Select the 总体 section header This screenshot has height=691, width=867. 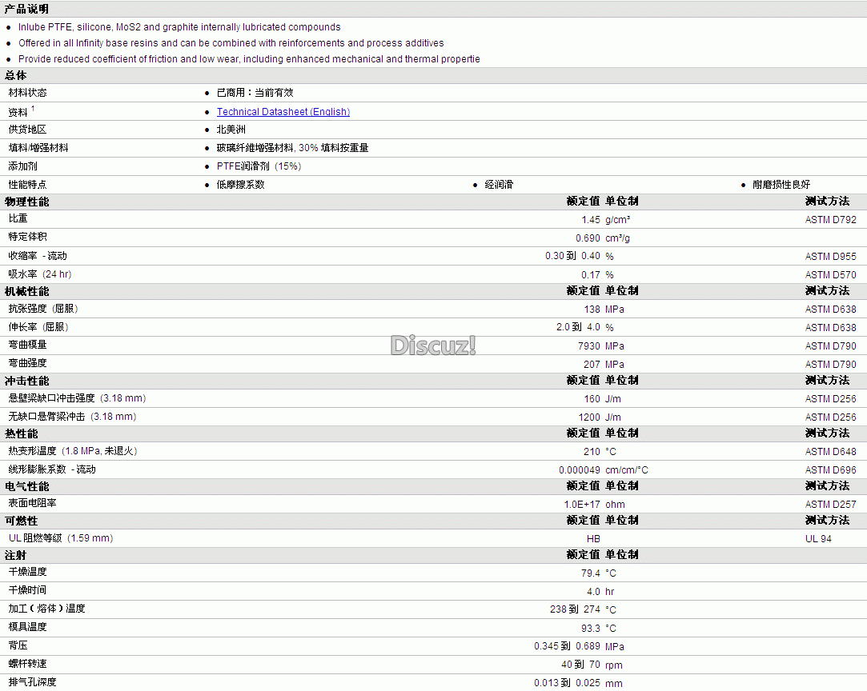15,75
